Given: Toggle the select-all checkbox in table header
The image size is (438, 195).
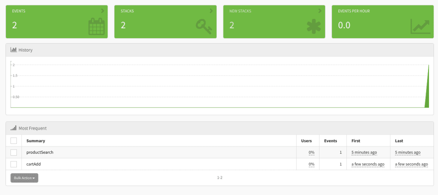Looking at the screenshot, I should tap(14, 141).
